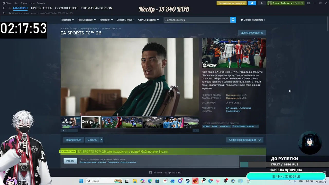Open the Центр сообщества hub

pyautogui.click(x=252, y=33)
